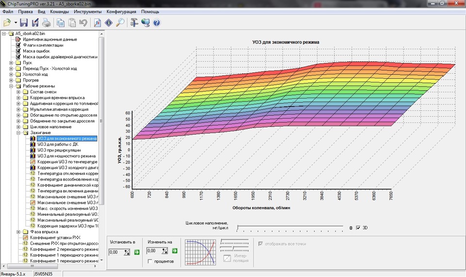Click the Print toolbar icon
Viewport: 466px width, 277px height.
coord(46,23)
